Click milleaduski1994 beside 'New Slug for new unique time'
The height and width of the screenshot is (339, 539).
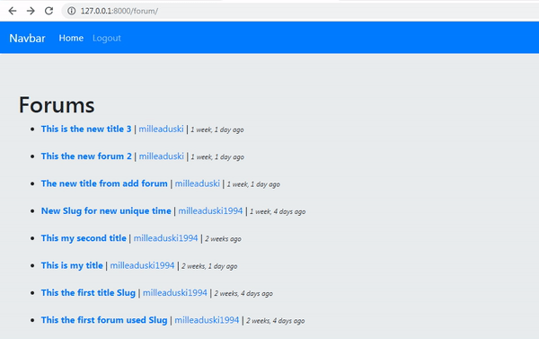point(210,211)
